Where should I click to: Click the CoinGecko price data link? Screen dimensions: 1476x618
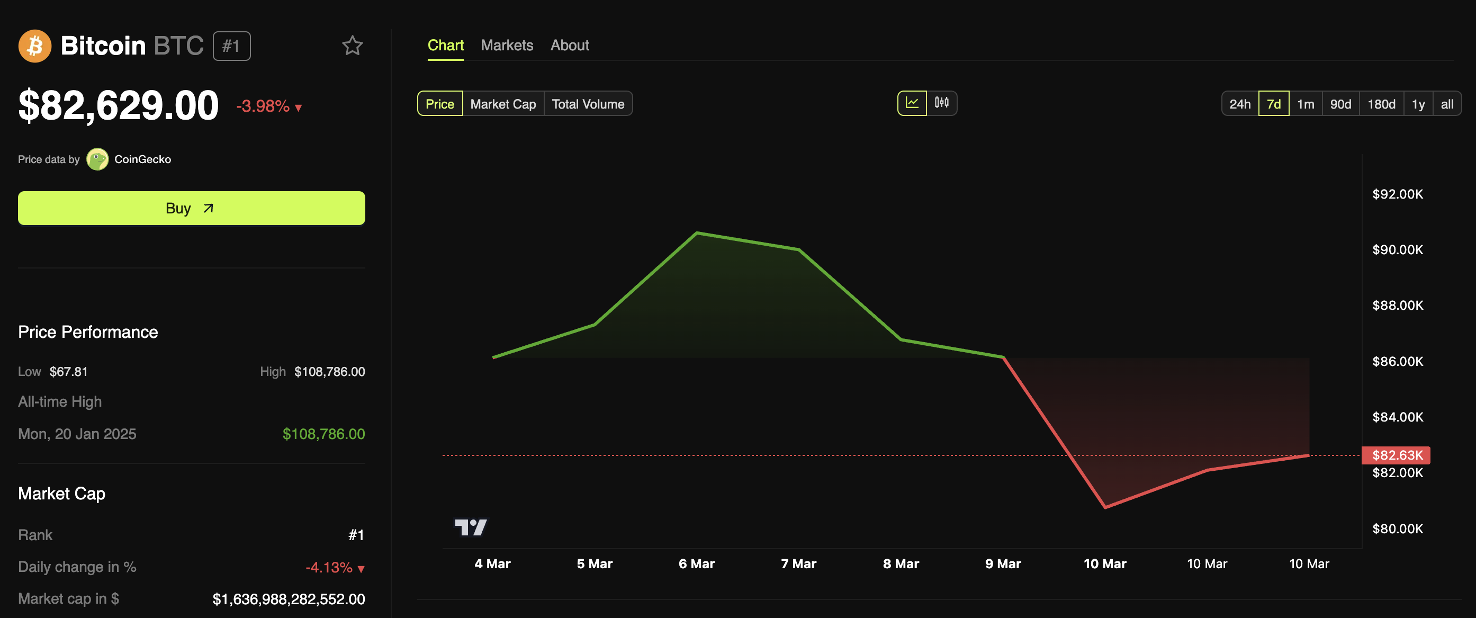pos(142,159)
